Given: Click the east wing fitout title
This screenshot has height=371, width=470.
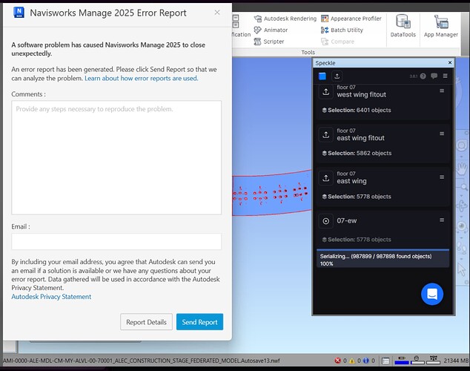Looking at the screenshot, I should tap(360, 138).
